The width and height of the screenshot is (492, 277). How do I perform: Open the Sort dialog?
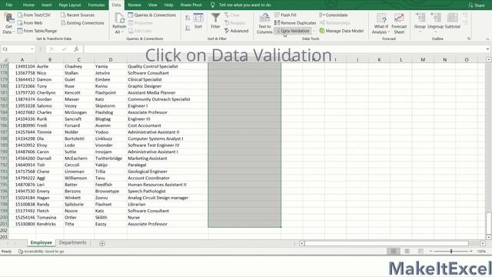[198, 21]
